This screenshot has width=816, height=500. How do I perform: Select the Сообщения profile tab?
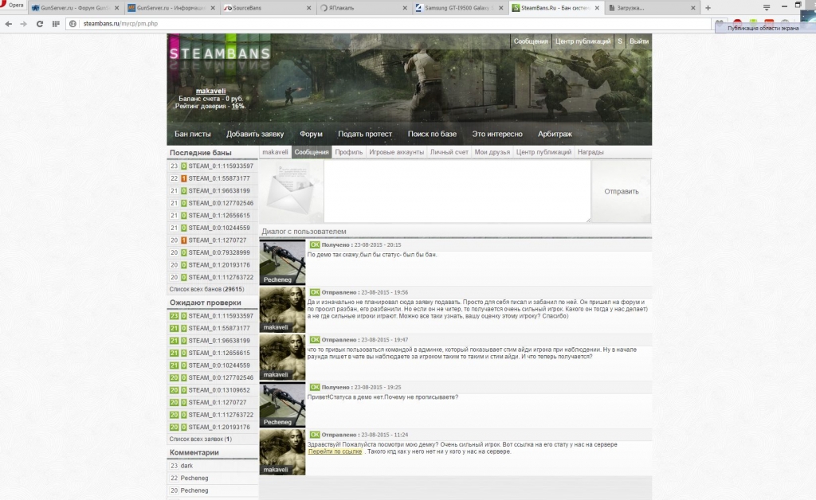click(x=312, y=152)
